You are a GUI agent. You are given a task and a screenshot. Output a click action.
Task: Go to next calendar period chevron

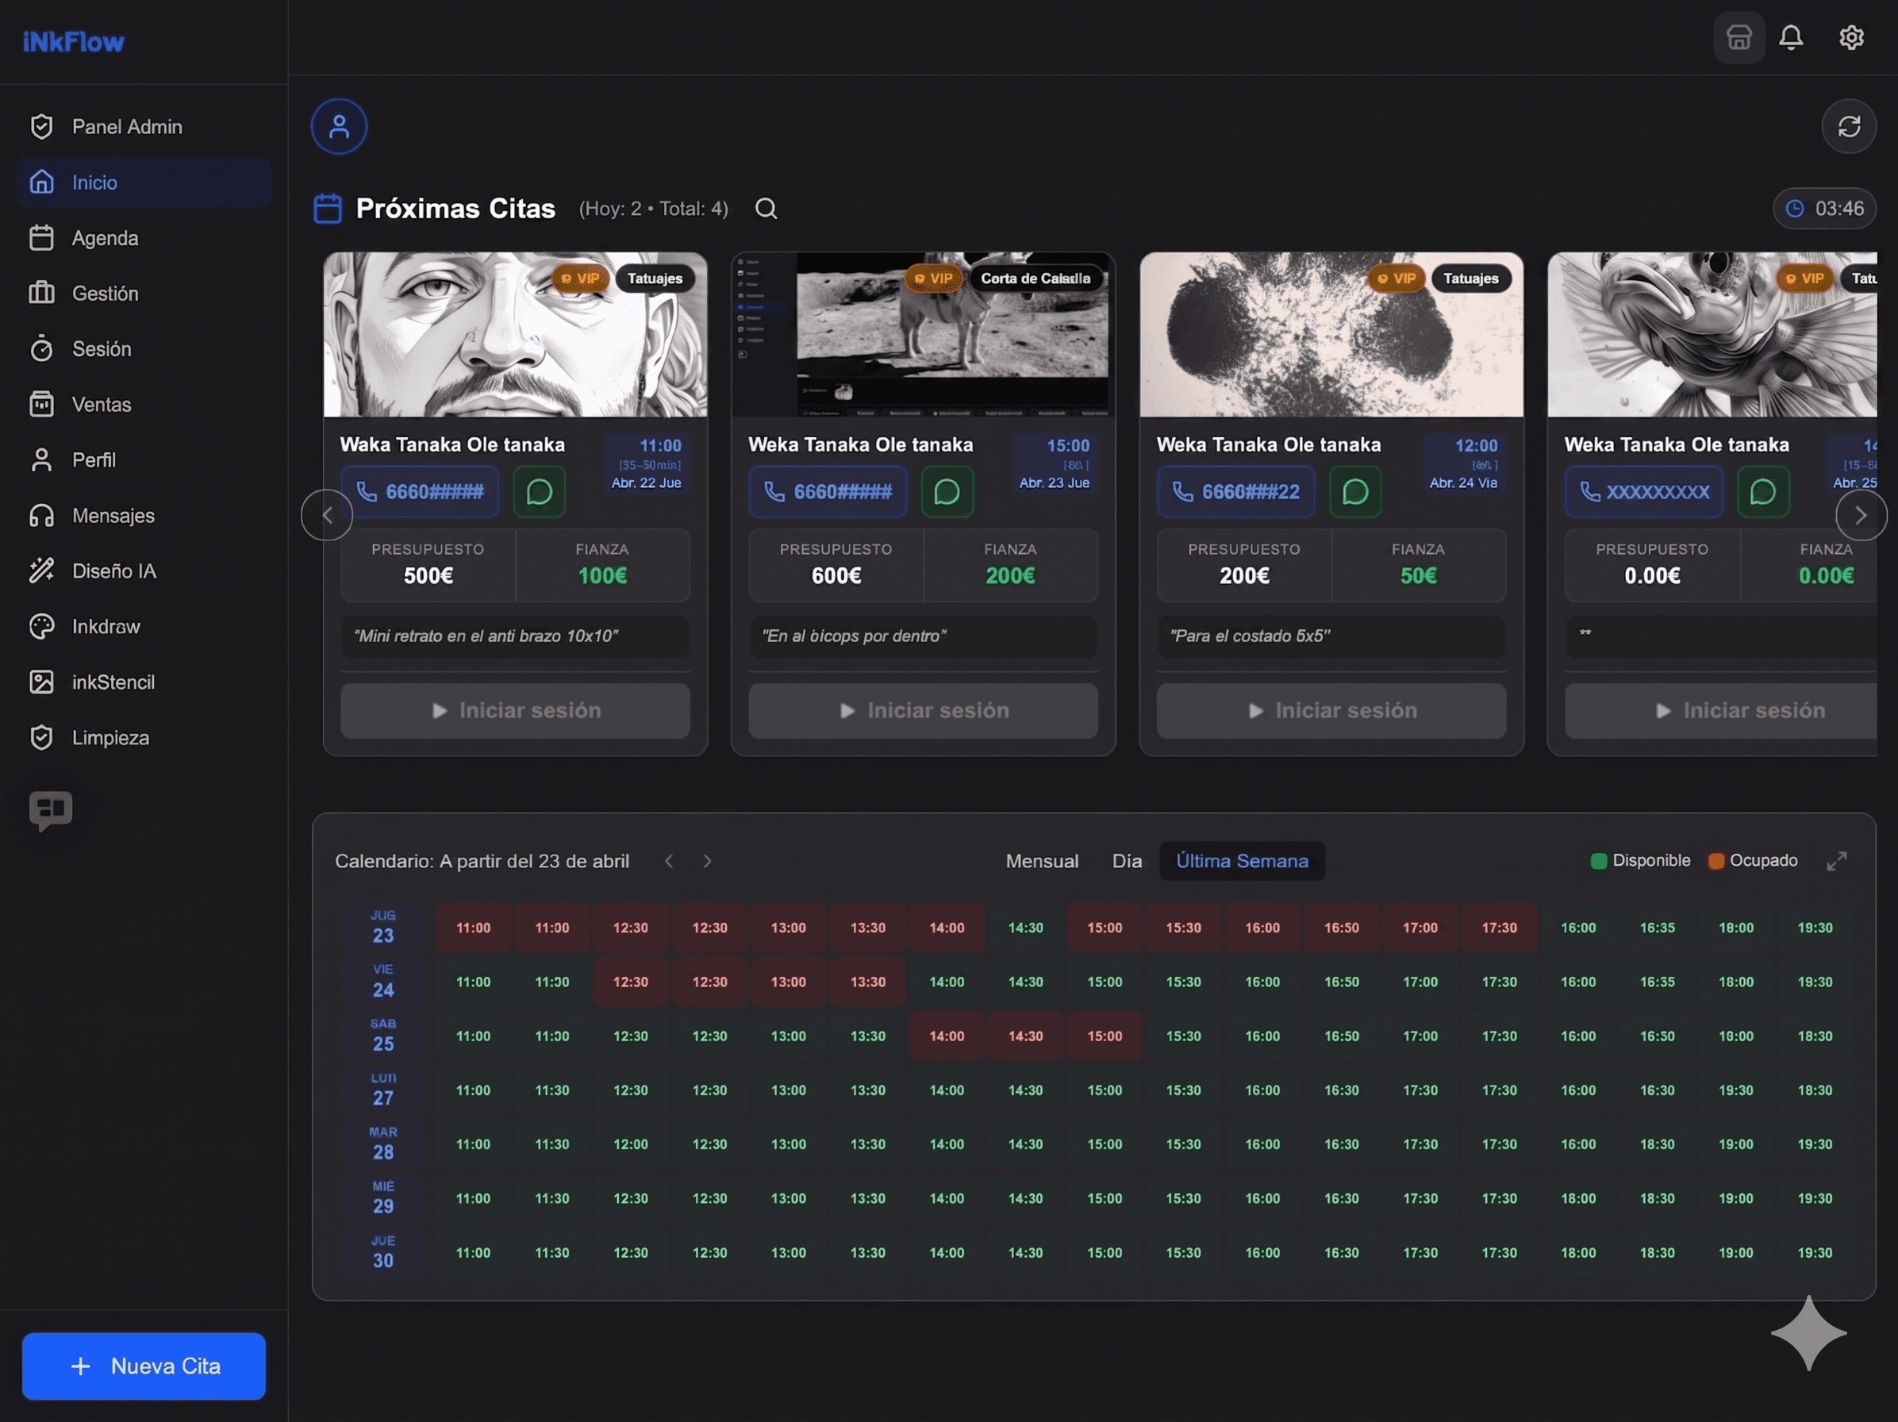tap(707, 861)
